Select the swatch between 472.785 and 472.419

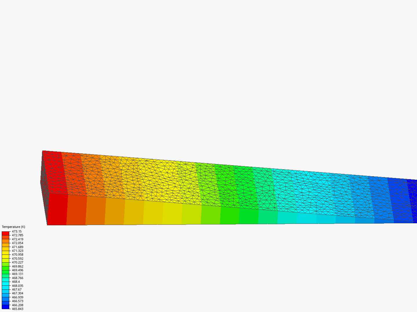pyautogui.click(x=6, y=237)
